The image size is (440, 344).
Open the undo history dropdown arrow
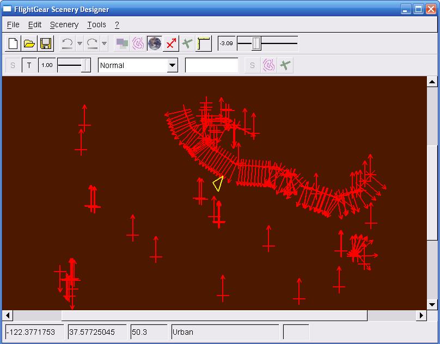coord(80,44)
